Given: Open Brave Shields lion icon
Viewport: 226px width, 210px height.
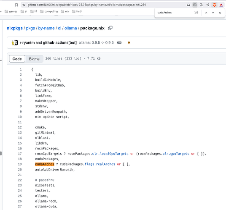Looking at the screenshot, I should click(x=214, y=5).
